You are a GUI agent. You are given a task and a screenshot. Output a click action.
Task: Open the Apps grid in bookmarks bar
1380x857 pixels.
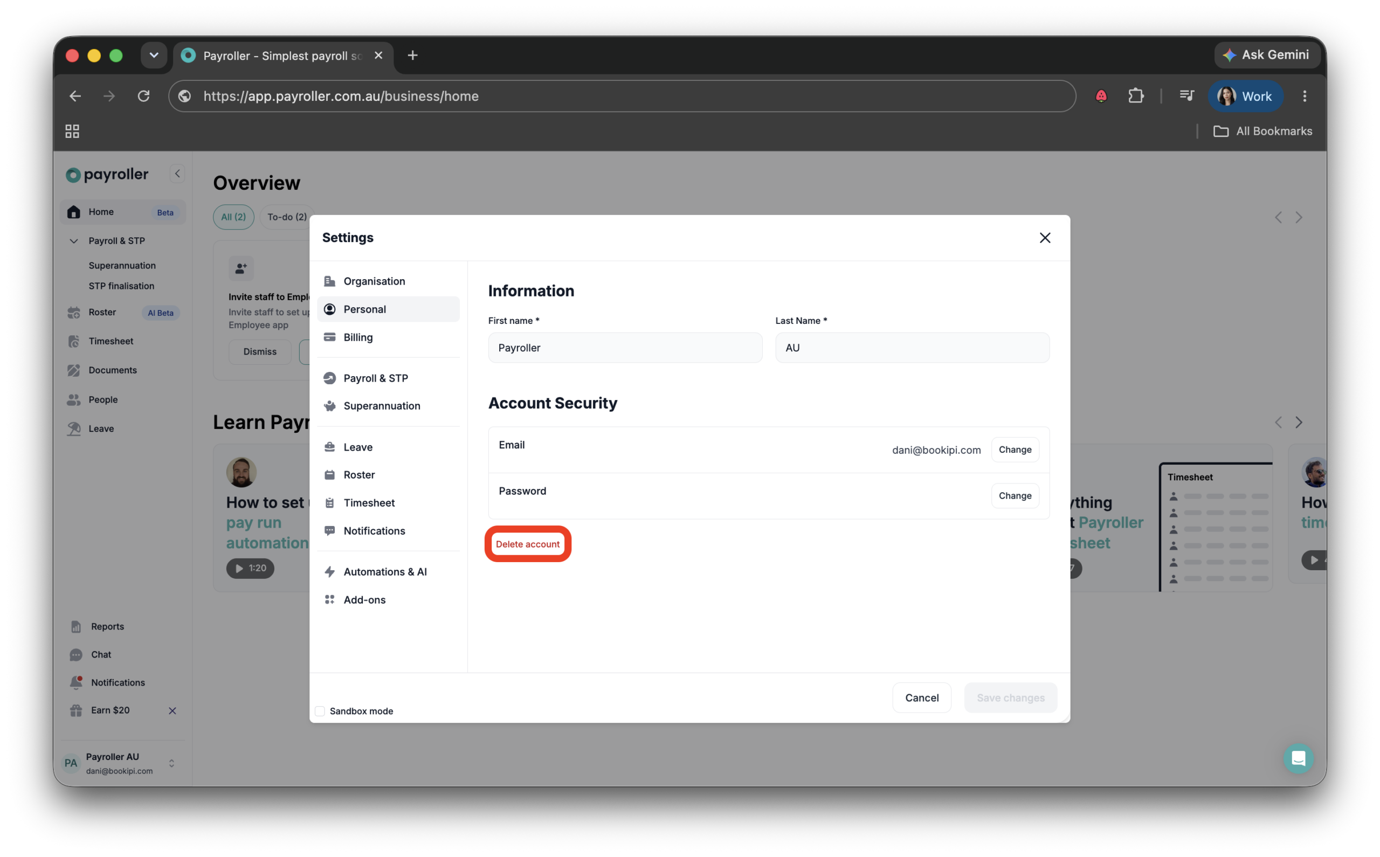(x=73, y=132)
